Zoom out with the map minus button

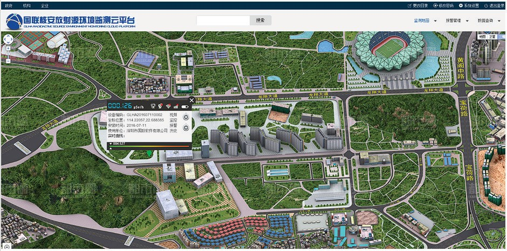(x=9, y=61)
